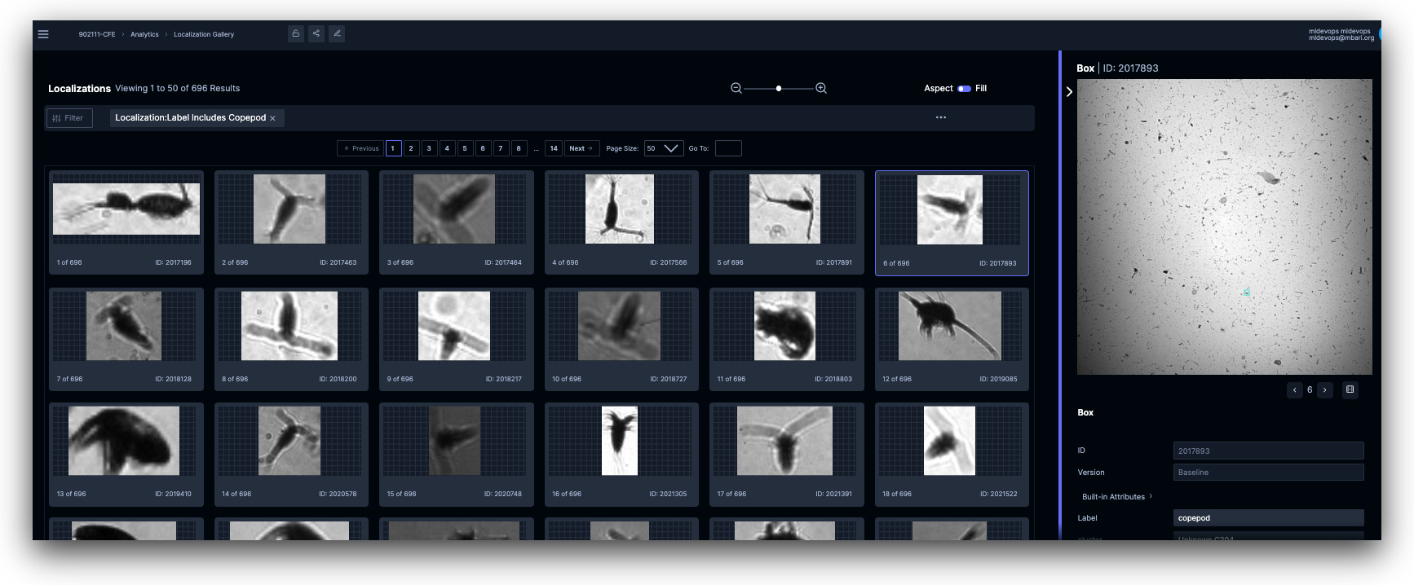Zoom in thumbnails with the plus magnifier
Screen dimensions: 1414x585
tap(821, 88)
